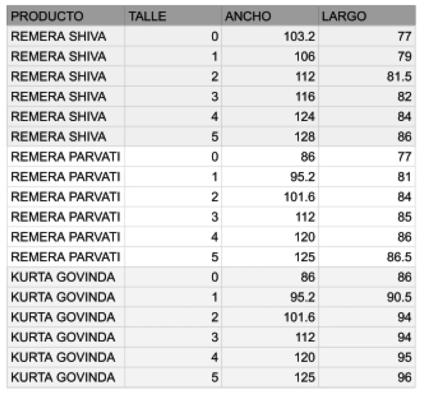Click the REMERA SHIVA largo cell 79

point(367,56)
